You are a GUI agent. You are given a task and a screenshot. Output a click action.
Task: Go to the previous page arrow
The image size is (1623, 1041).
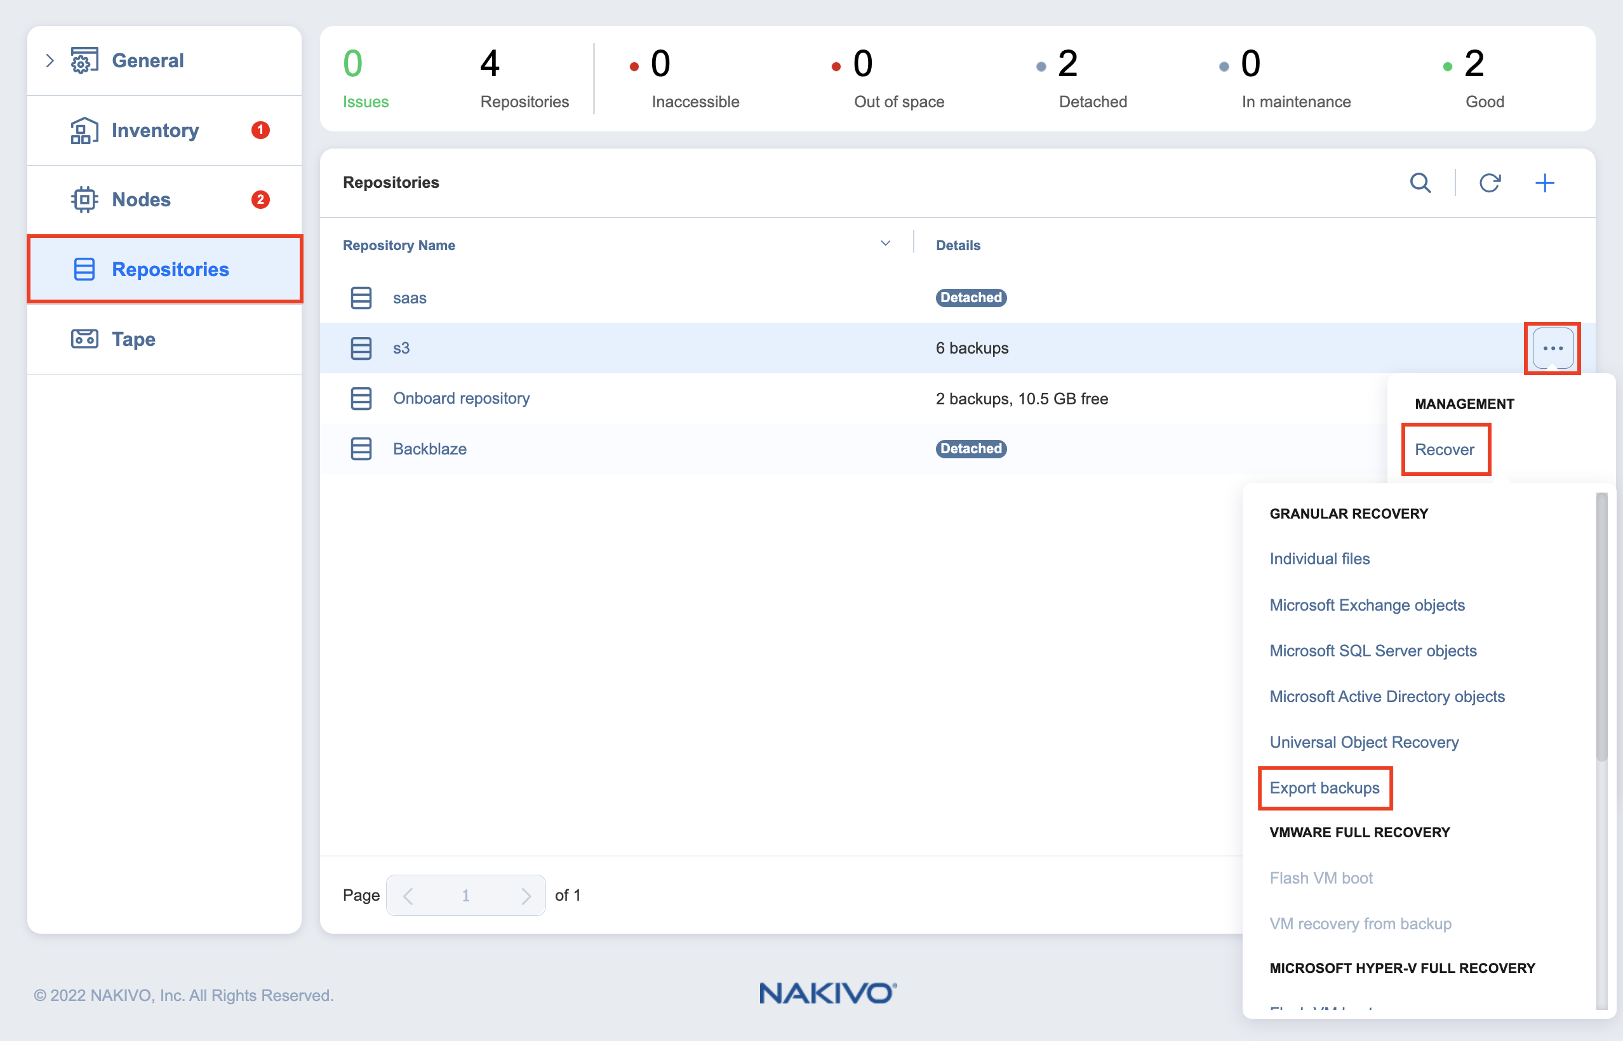coord(408,896)
